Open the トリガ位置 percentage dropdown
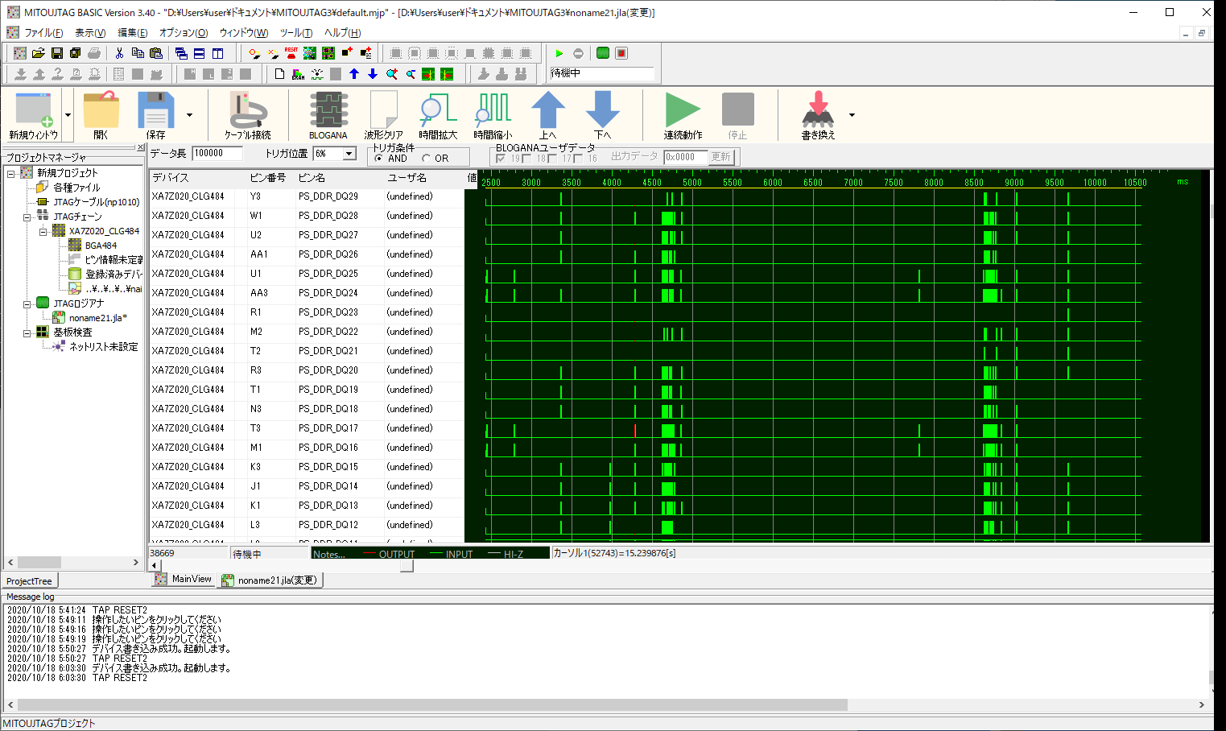1226x731 pixels. pos(349,154)
